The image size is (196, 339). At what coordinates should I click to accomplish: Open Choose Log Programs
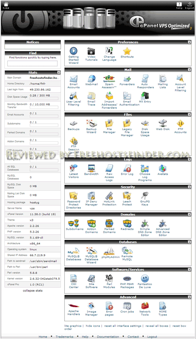click(145, 173)
